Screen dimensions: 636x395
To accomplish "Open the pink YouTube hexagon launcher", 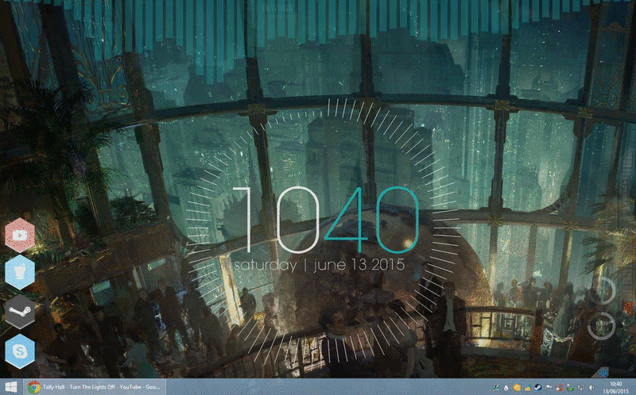I will pyautogui.click(x=19, y=235).
